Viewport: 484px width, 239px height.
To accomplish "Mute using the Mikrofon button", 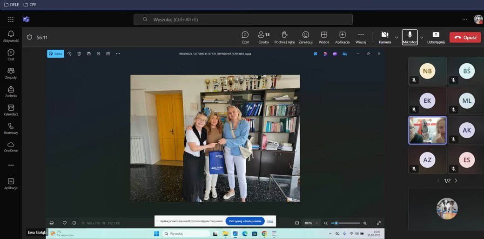I will pyautogui.click(x=410, y=37).
